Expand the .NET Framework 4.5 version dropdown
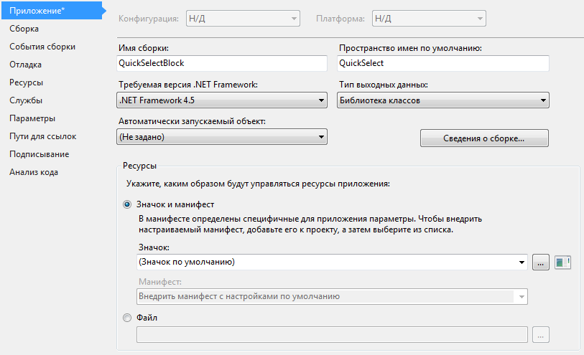Viewport: 584px width, 355px height. [222, 100]
